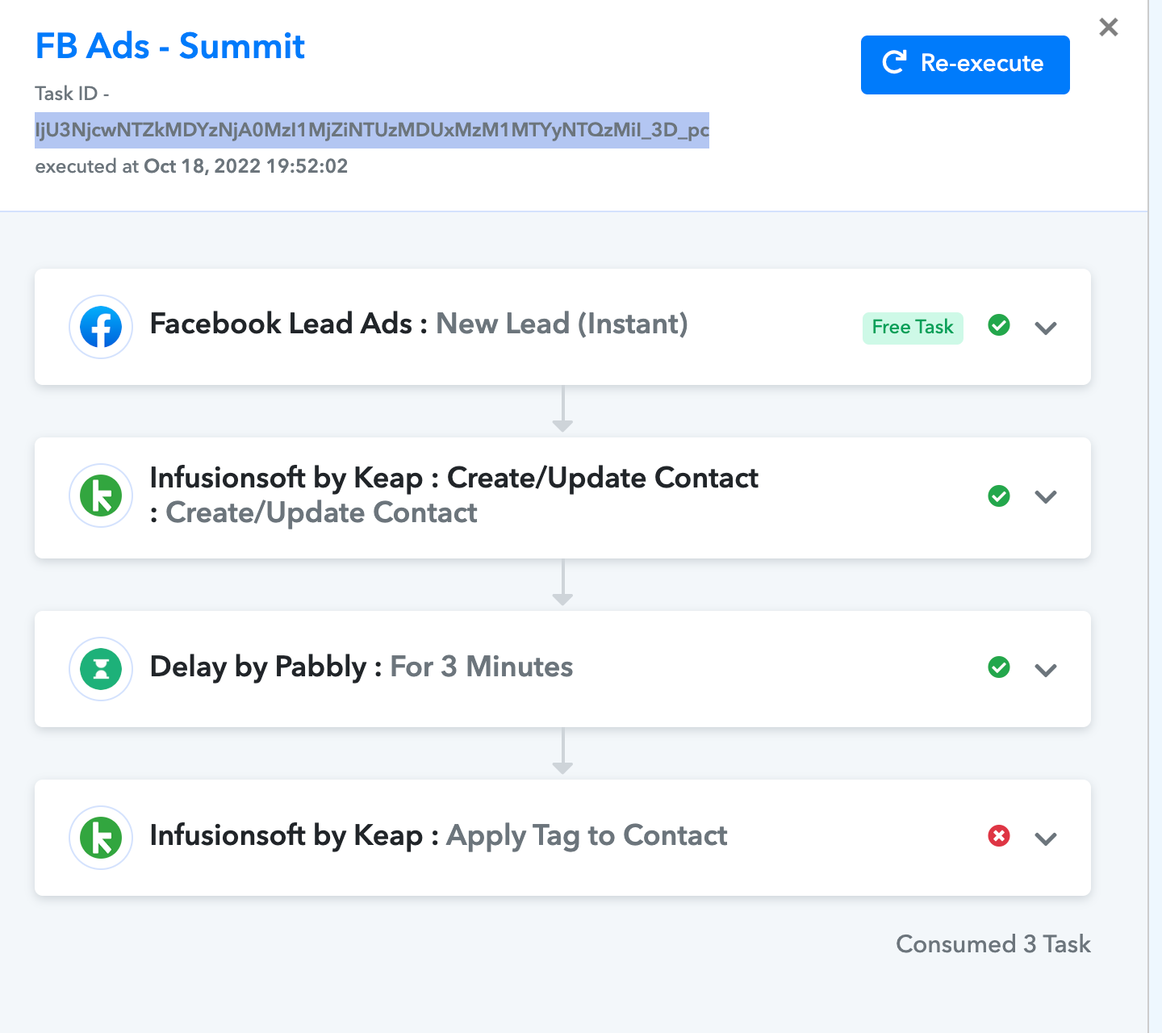Click the Delay by Pabbly hourglass icon
This screenshot has width=1162, height=1033.
pyautogui.click(x=101, y=669)
